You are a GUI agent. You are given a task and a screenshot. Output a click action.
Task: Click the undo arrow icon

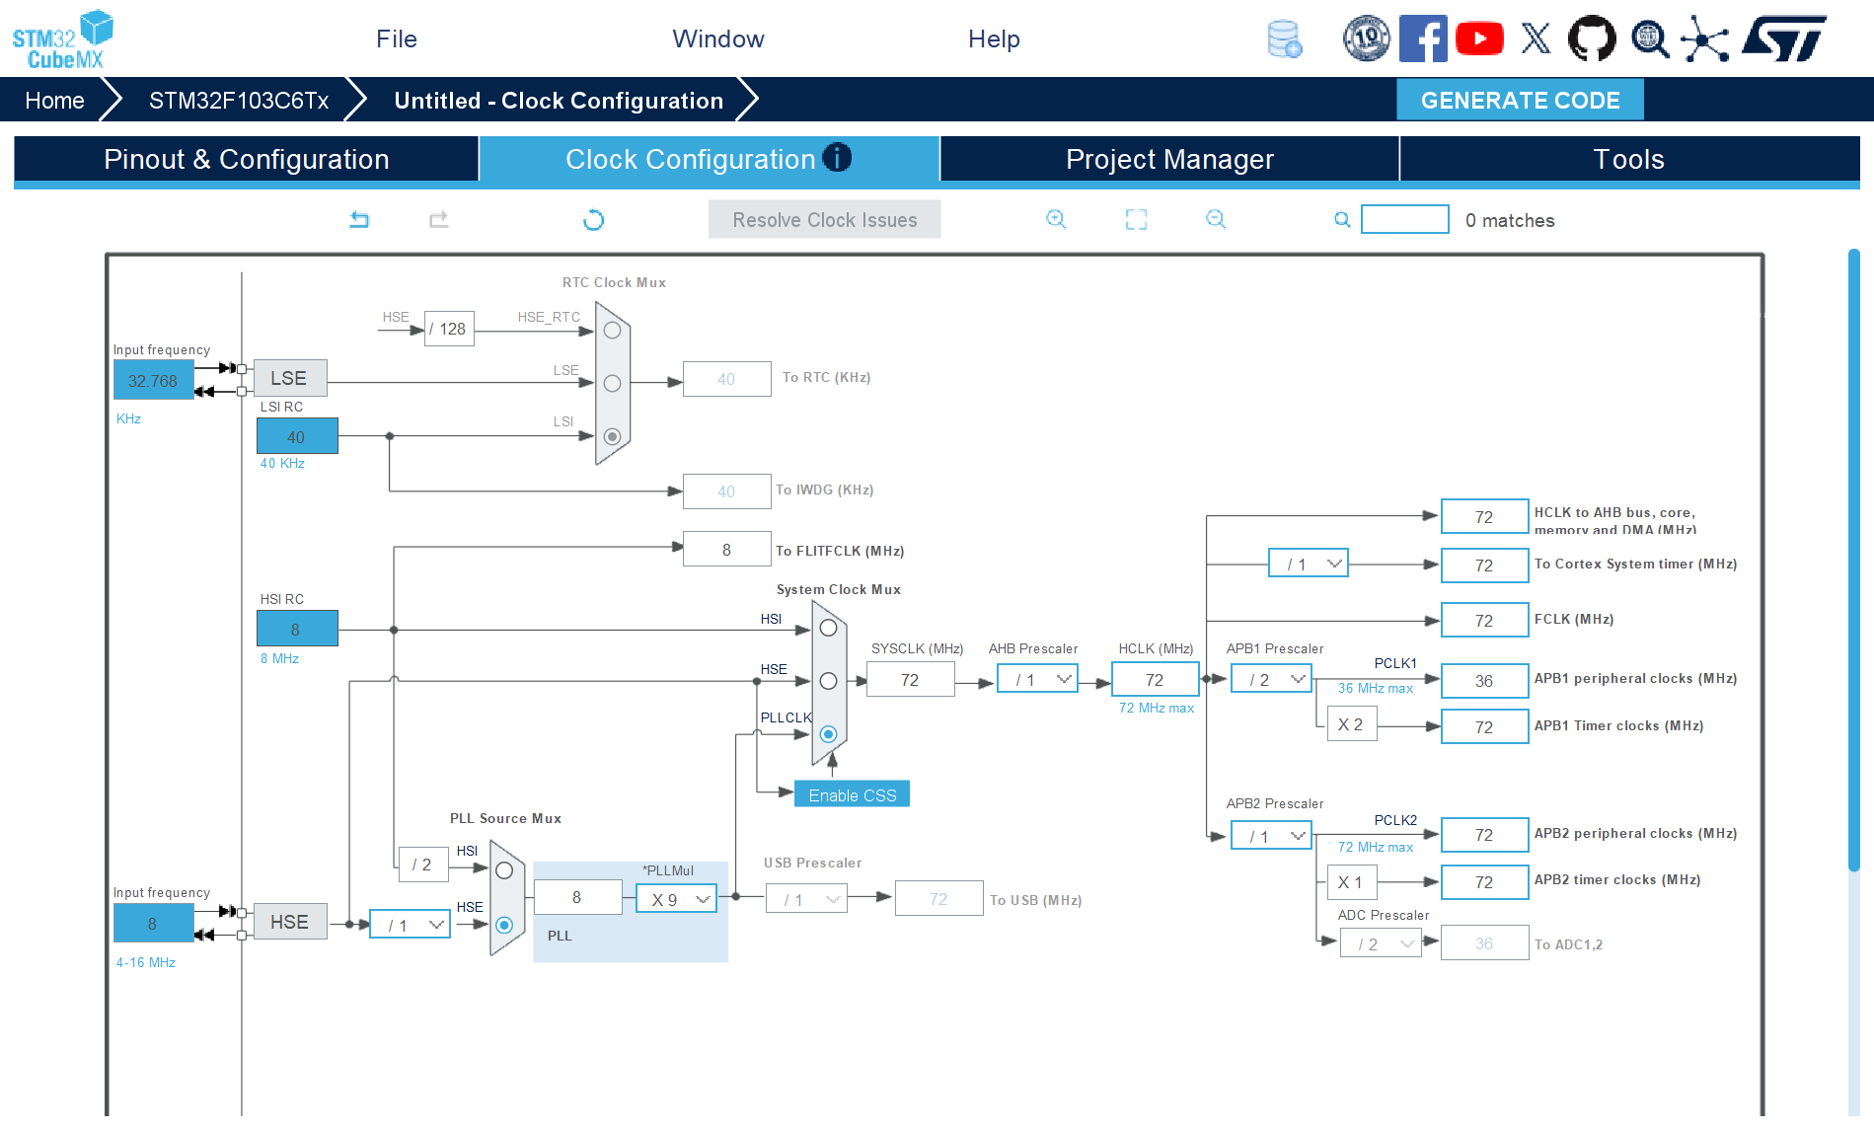pos(359,219)
